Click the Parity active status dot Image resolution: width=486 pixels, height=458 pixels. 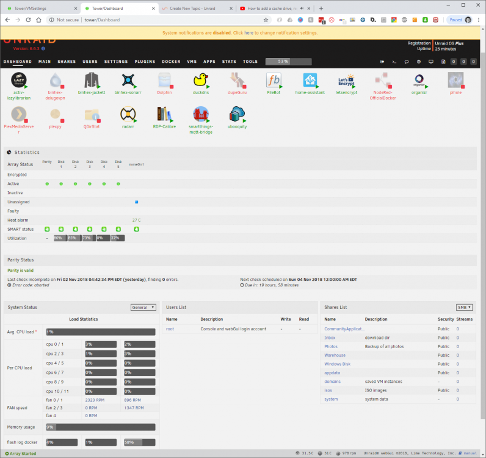pyautogui.click(x=47, y=184)
